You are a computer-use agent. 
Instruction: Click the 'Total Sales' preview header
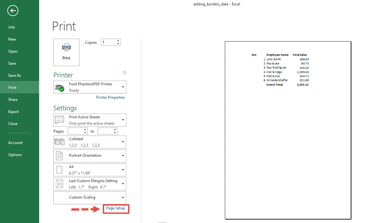pos(300,55)
